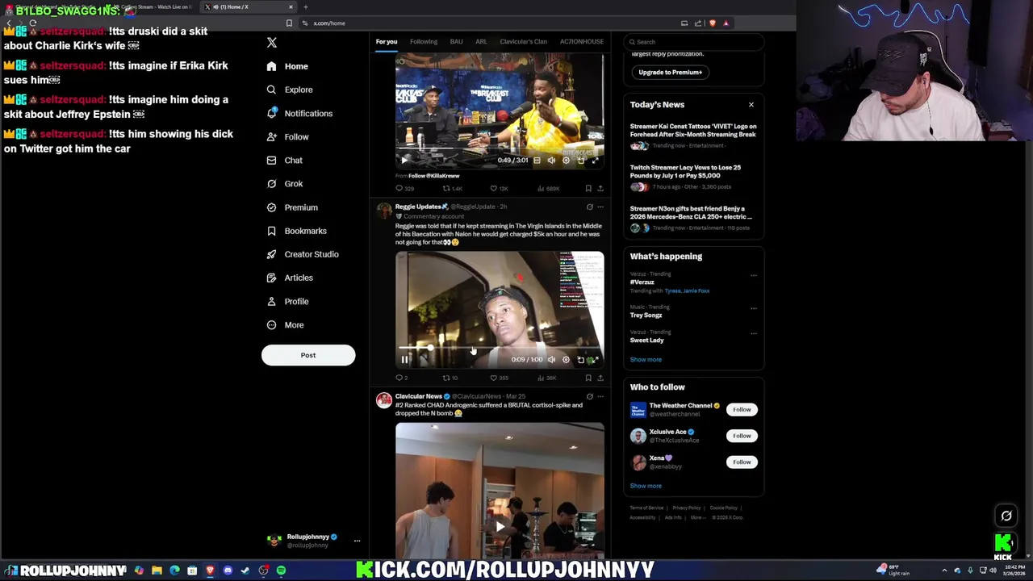This screenshot has height=581, width=1033.
Task: Repost the Reggie Updates post
Action: (x=450, y=378)
